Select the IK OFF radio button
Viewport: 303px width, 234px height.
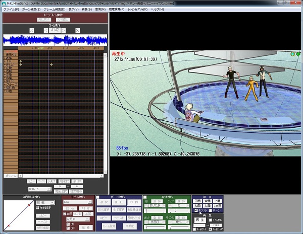tap(68, 228)
